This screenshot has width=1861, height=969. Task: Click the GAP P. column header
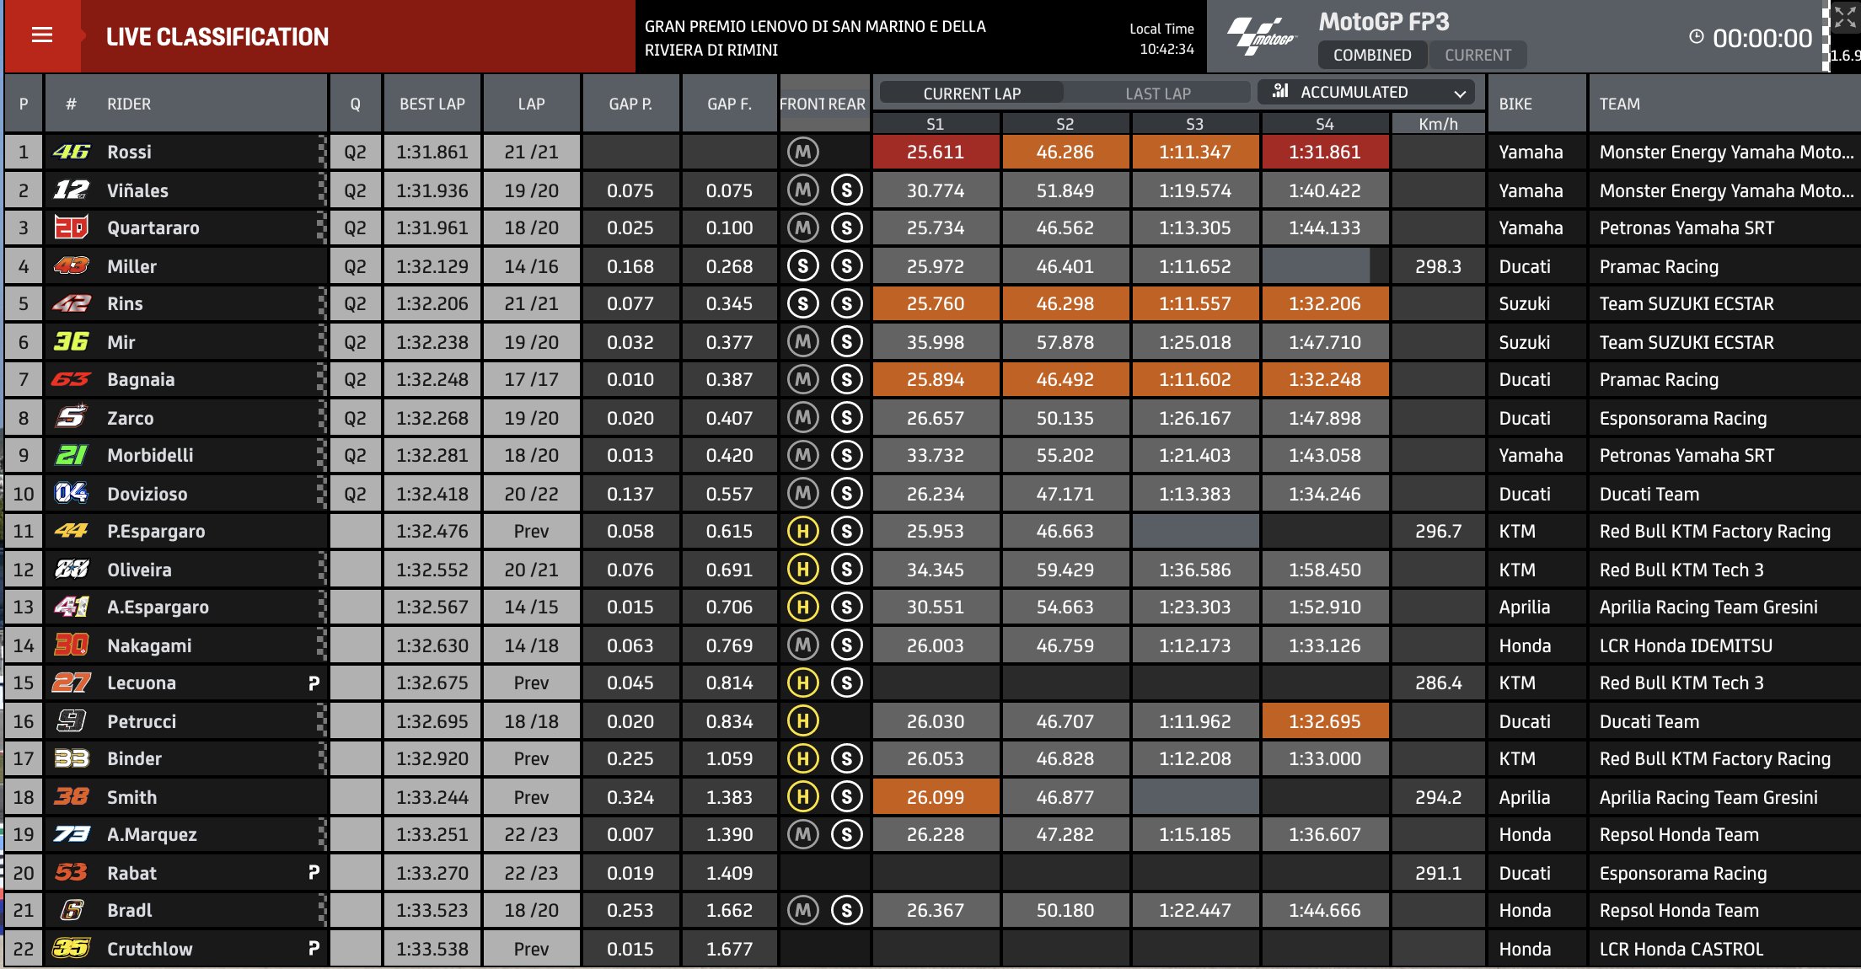[x=630, y=104]
